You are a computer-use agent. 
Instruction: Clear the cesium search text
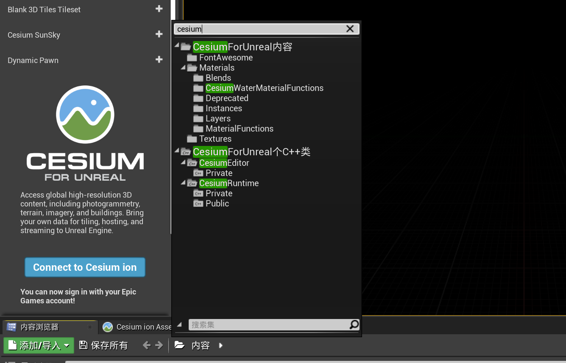tap(350, 29)
